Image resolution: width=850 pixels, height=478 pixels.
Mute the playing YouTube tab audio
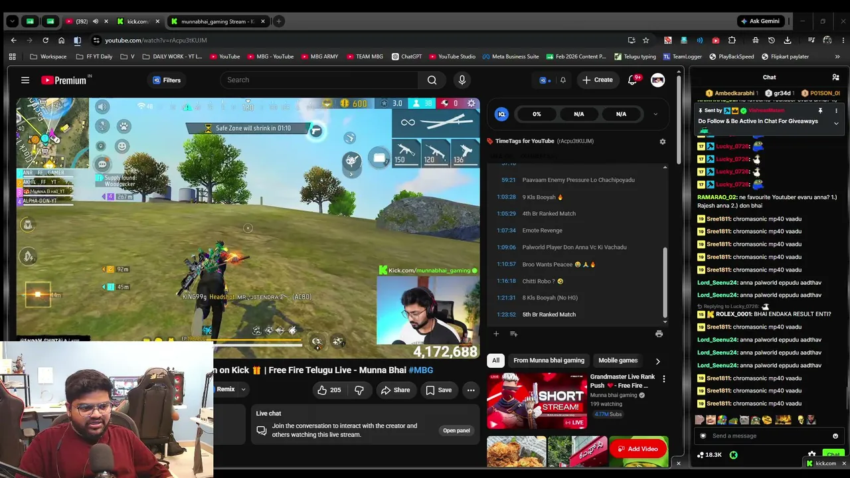coord(95,21)
